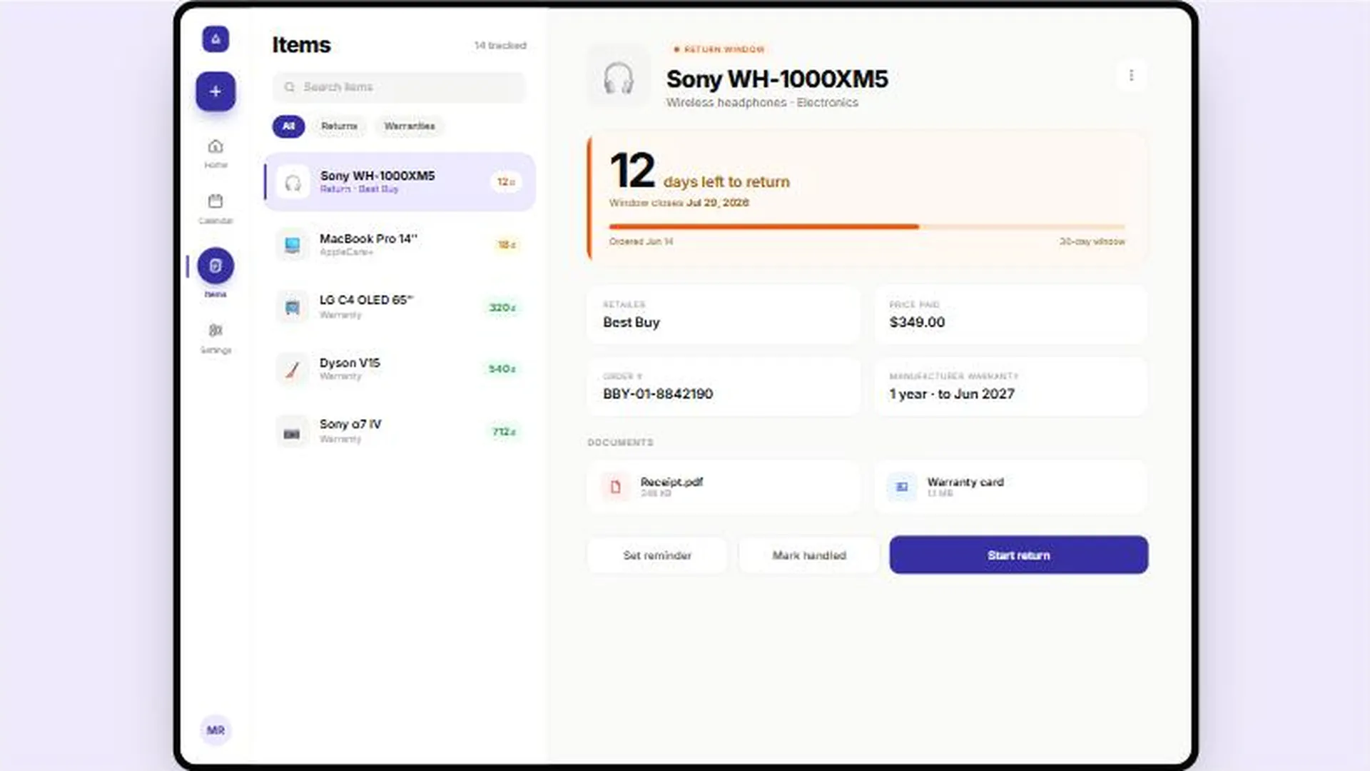The image size is (1370, 771).
Task: Click the 18d badge on MacBook Pro
Action: coord(507,245)
